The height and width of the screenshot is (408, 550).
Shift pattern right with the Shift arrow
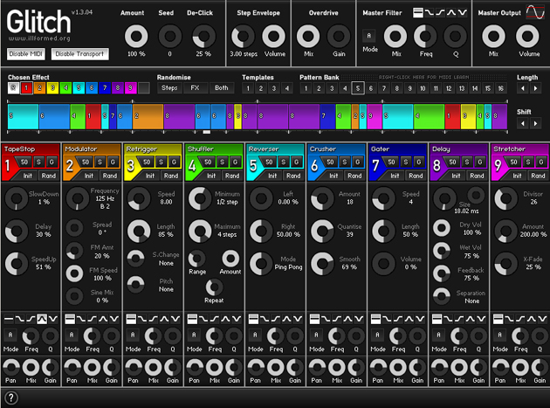tap(535, 123)
